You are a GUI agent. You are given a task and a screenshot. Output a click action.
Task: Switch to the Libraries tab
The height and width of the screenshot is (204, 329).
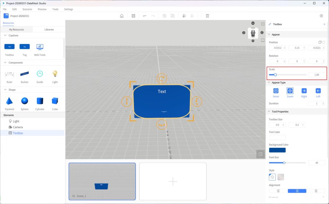pos(49,30)
